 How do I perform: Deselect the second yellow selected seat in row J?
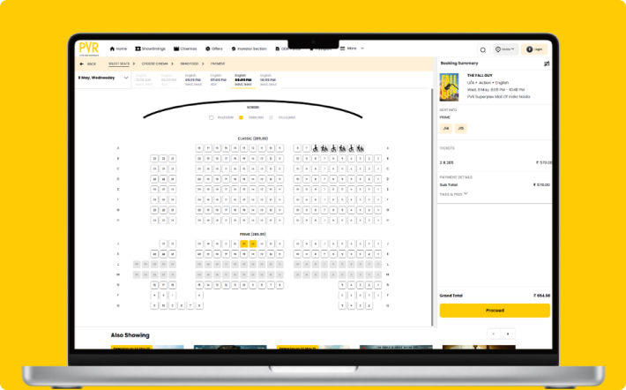point(253,244)
